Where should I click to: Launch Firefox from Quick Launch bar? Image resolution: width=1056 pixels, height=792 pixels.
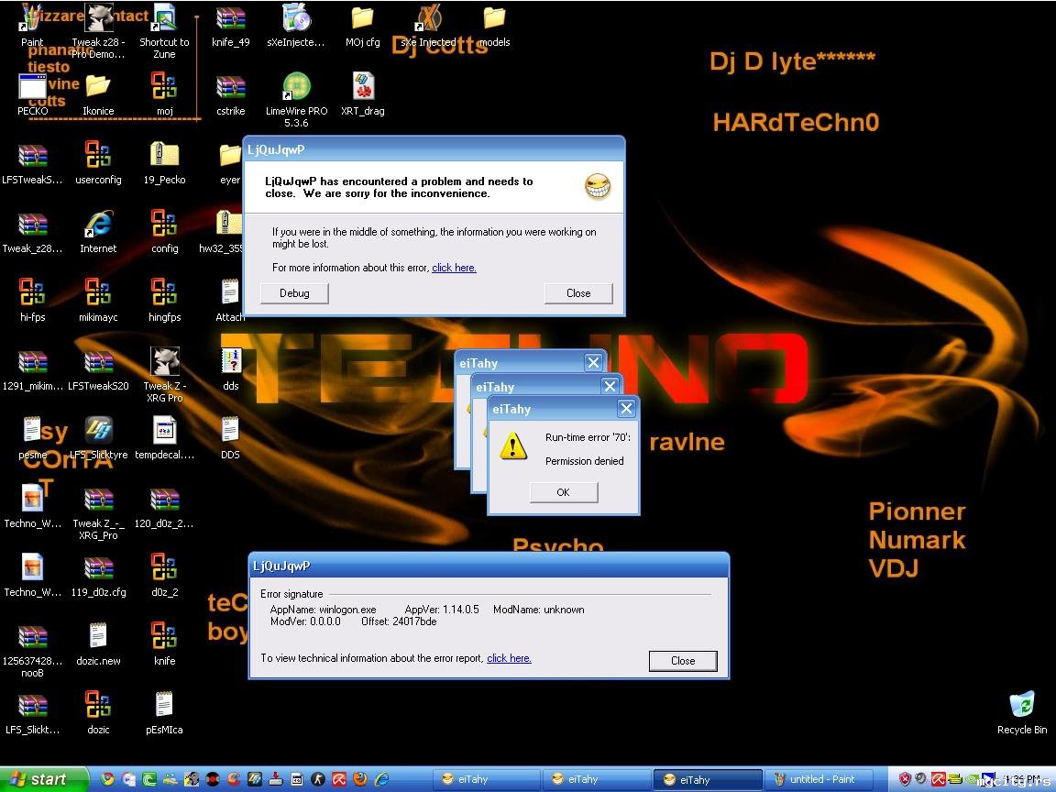[359, 779]
